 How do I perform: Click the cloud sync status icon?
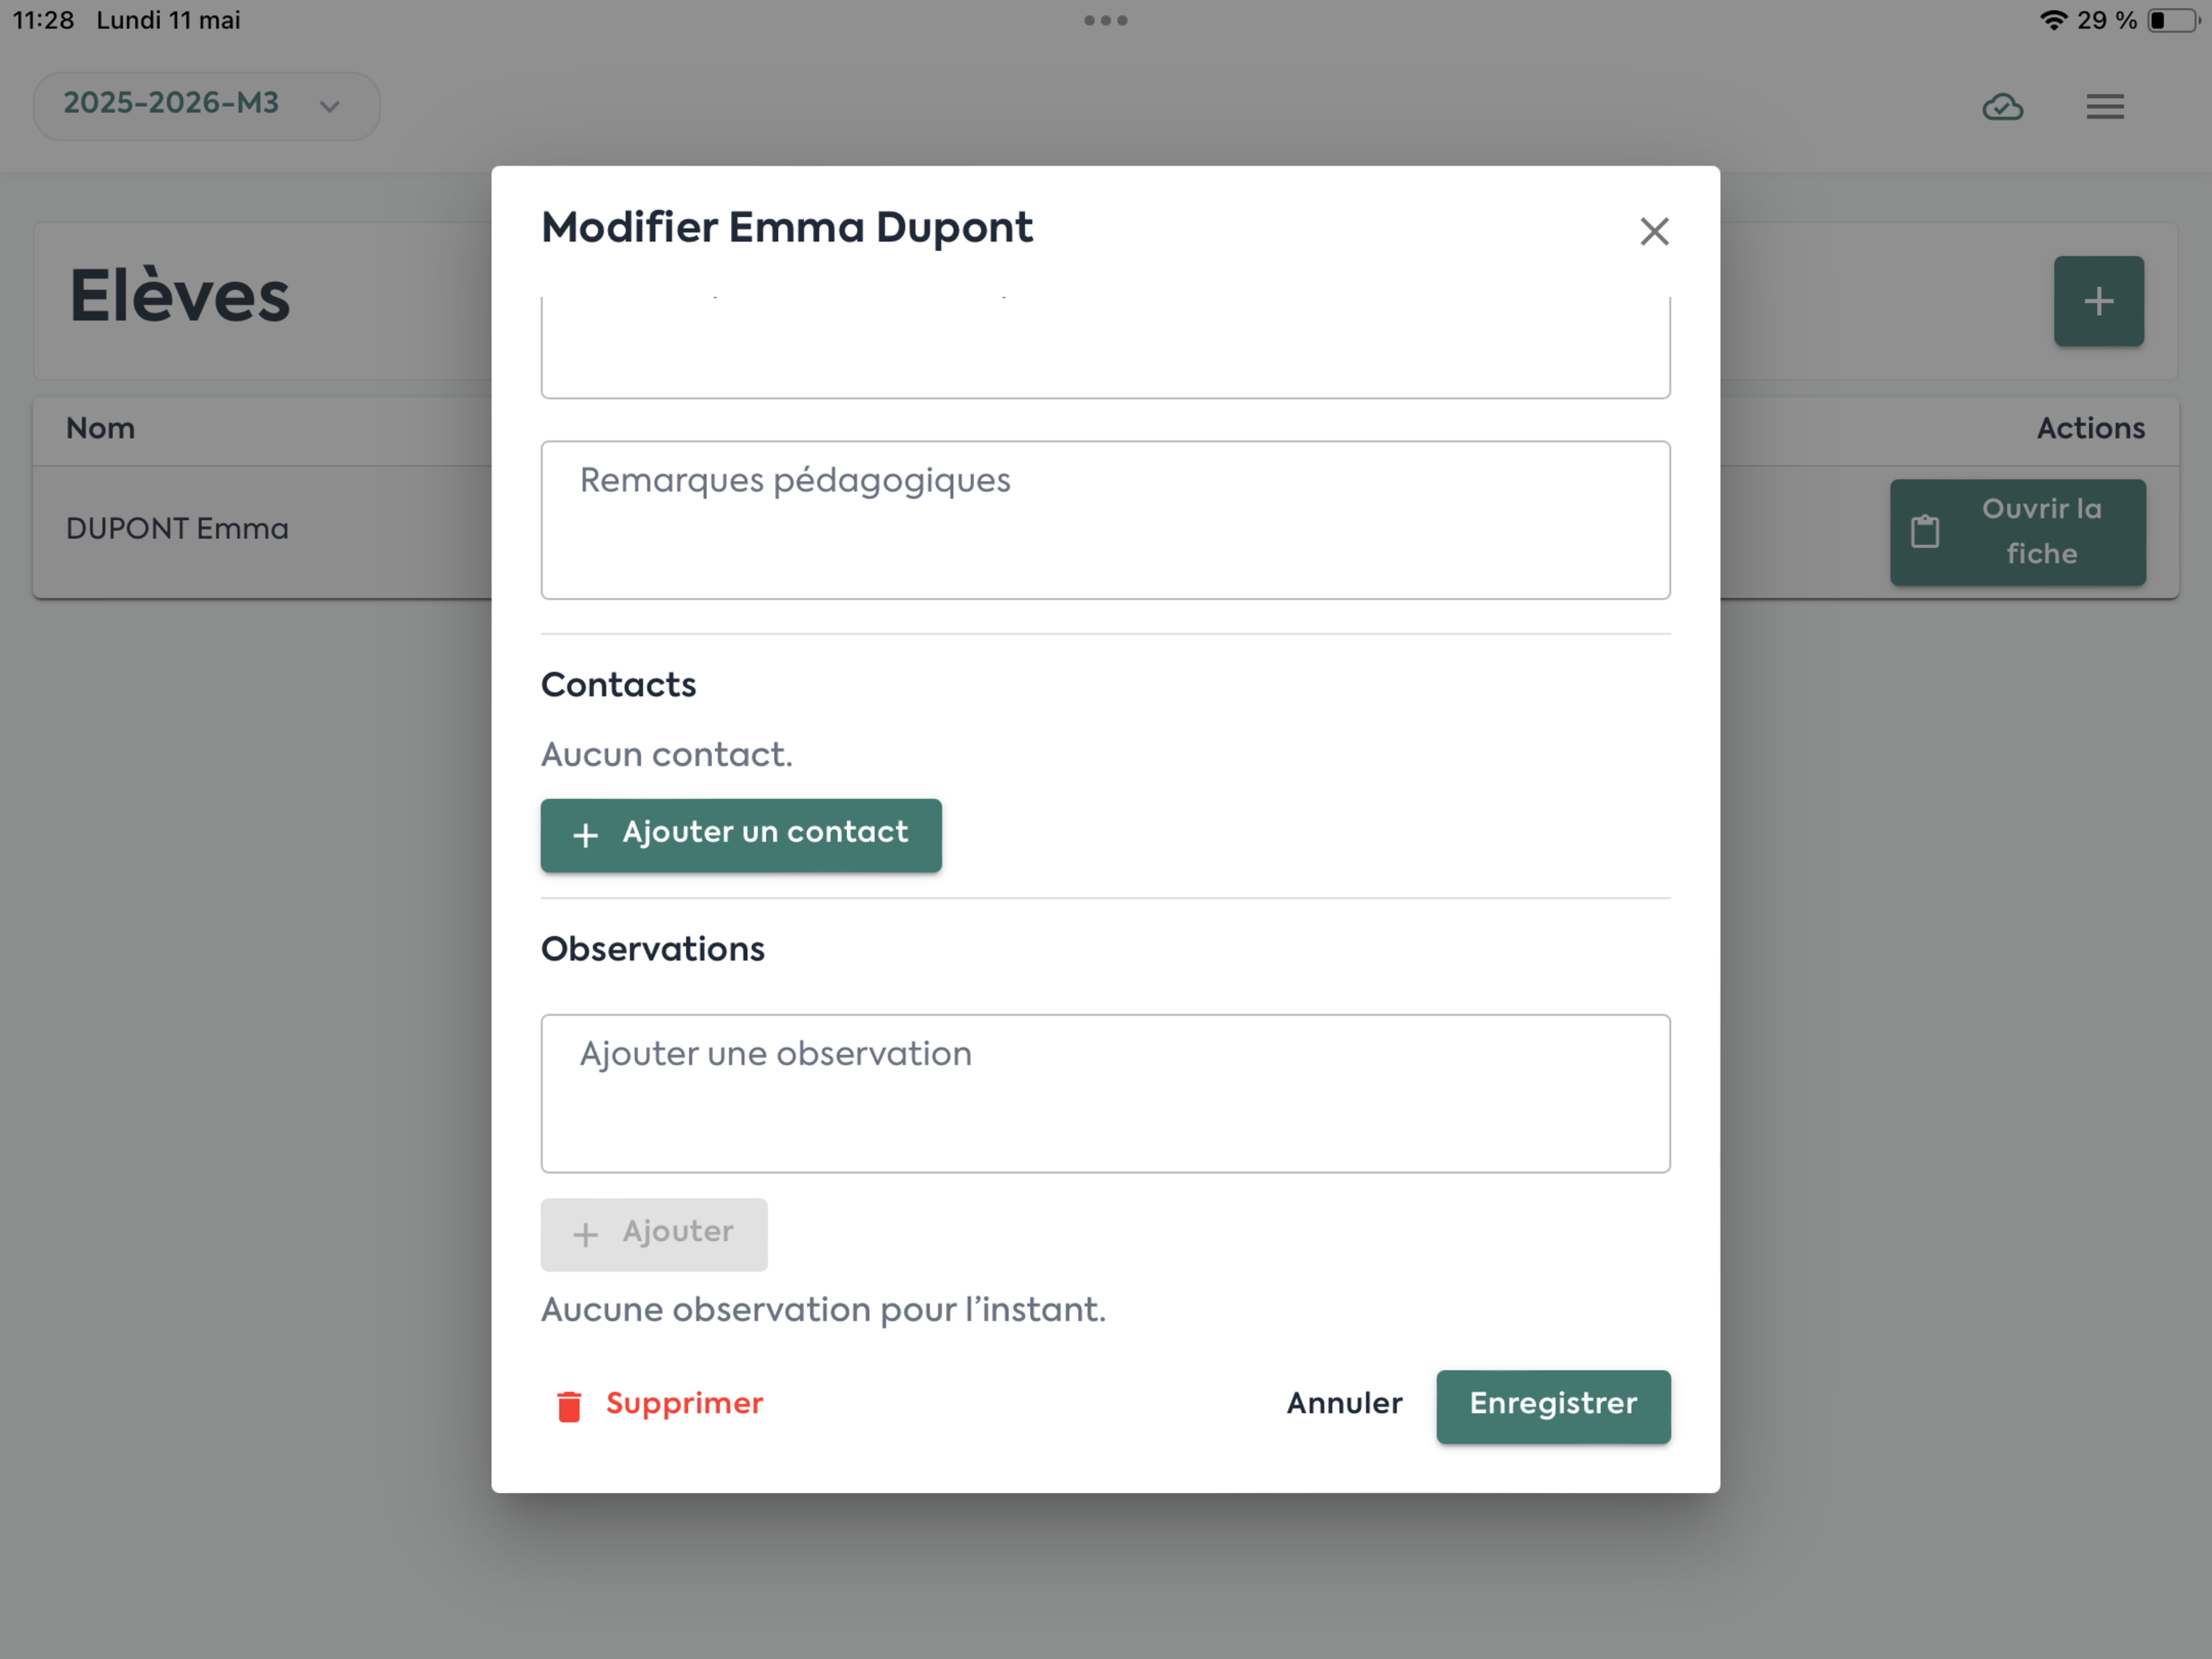2002,106
